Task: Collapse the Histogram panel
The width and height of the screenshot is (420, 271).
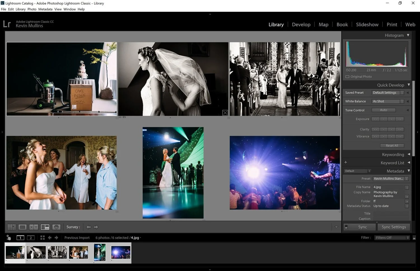Action: [409, 35]
